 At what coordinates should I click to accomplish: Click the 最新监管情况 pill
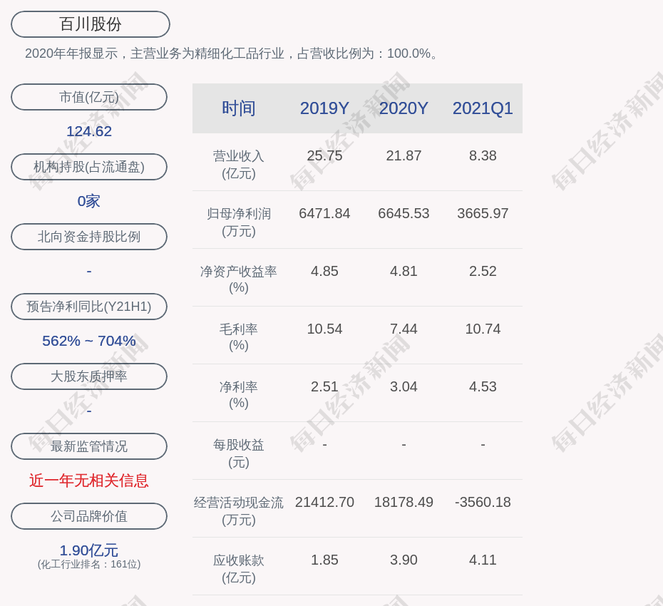pyautogui.click(x=89, y=446)
